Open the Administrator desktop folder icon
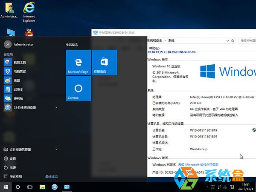The height and width of the screenshot is (192, 256). pyautogui.click(x=9, y=10)
